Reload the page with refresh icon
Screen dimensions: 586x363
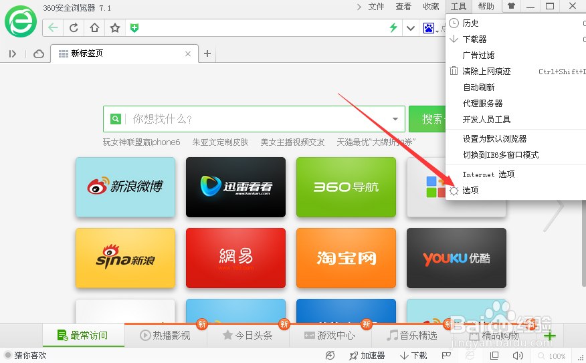tap(74, 27)
